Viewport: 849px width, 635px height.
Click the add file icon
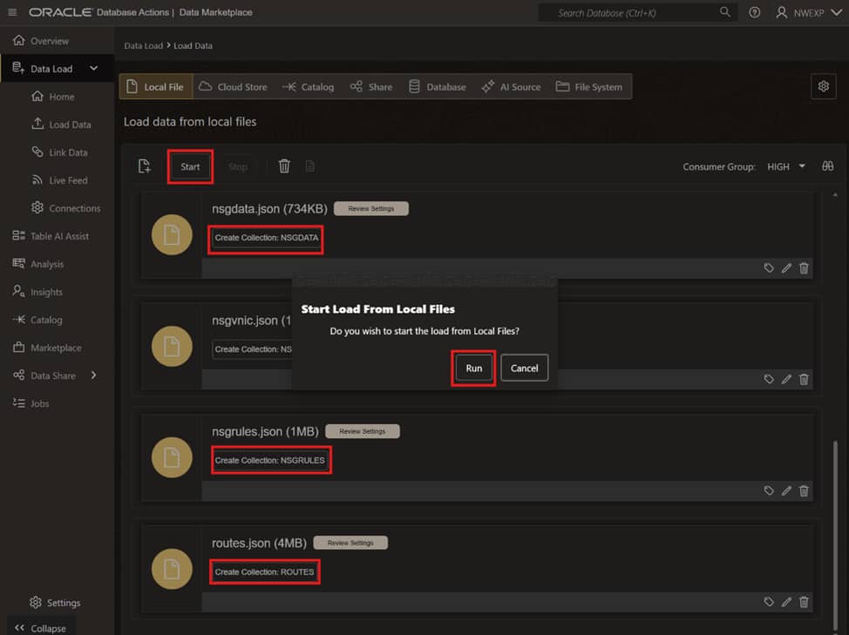coord(144,166)
